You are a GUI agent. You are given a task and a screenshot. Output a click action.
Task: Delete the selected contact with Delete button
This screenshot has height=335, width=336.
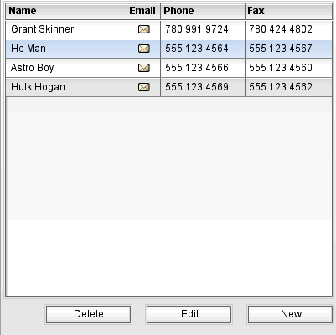click(88, 314)
